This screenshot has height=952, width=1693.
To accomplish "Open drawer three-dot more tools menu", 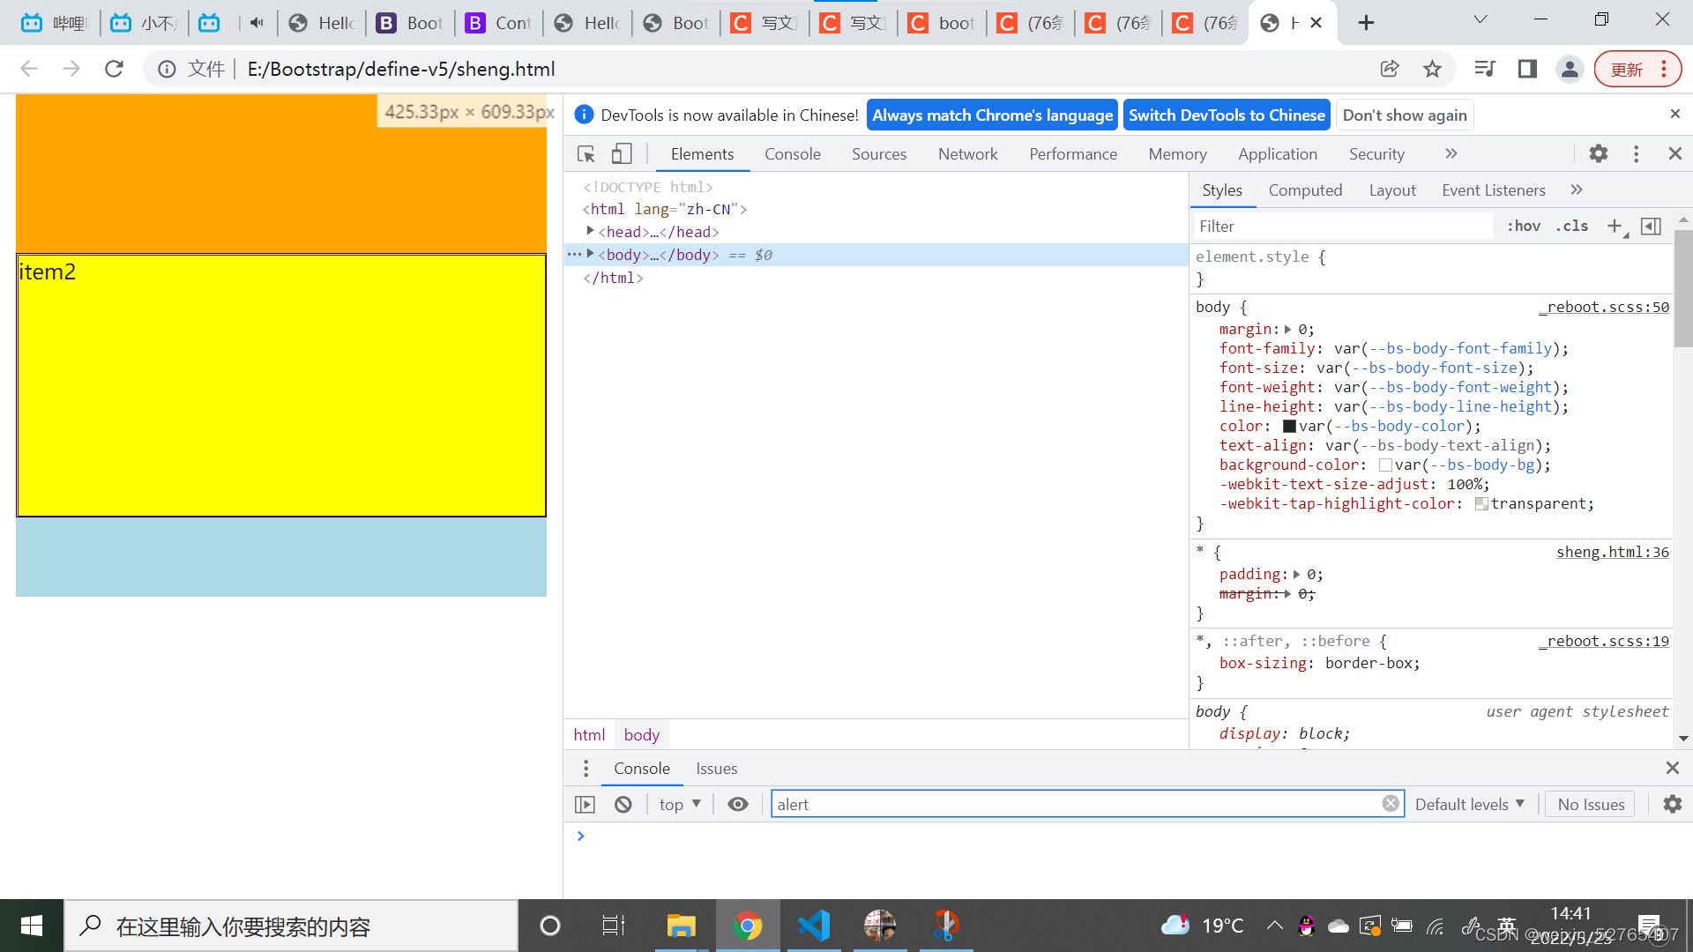I will point(585,769).
